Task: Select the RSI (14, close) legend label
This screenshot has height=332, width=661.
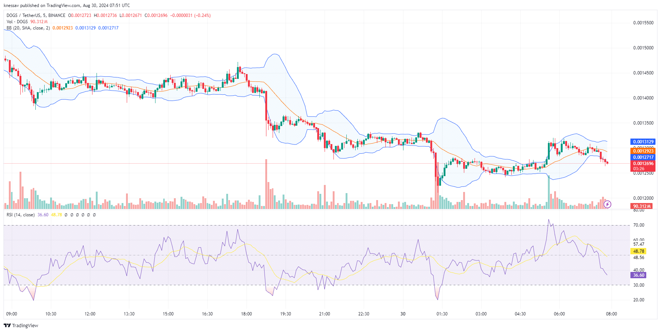Action: 21,215
